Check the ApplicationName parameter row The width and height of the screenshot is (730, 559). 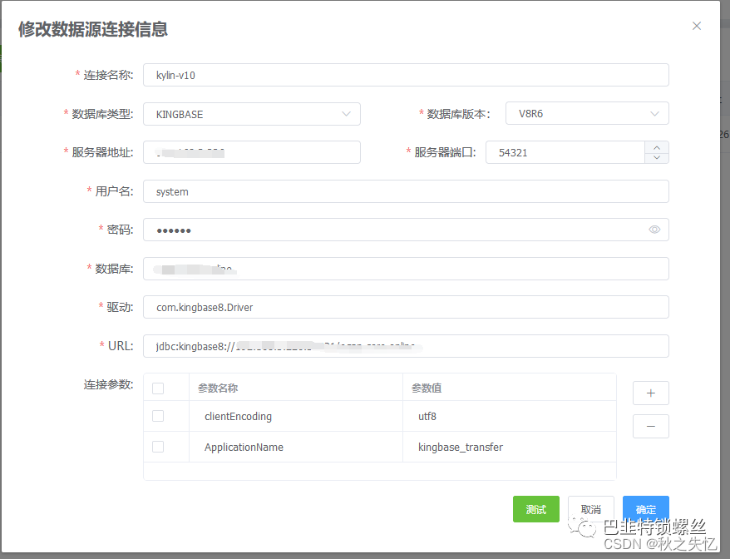158,447
